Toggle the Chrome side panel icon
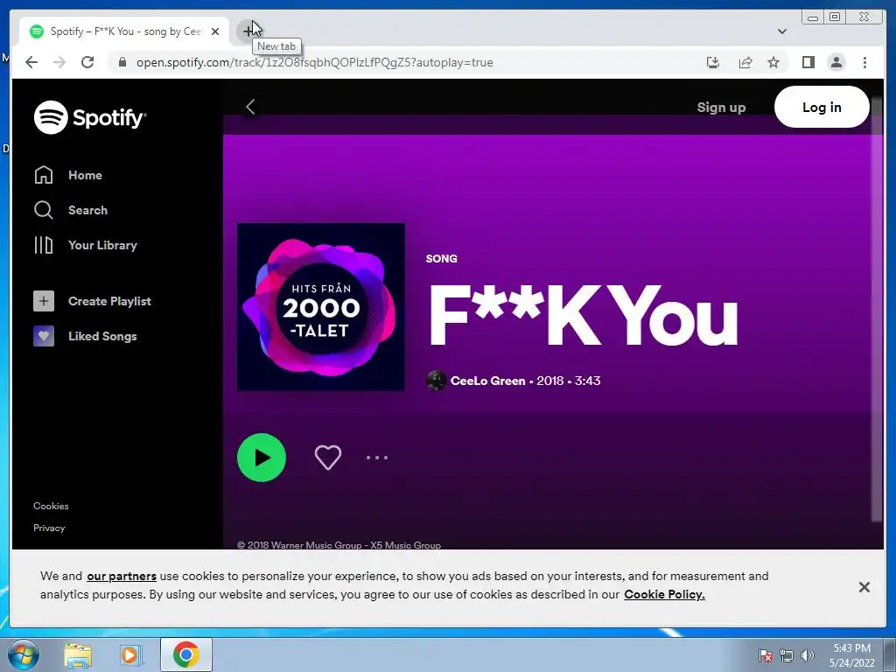896x672 pixels. click(x=808, y=62)
